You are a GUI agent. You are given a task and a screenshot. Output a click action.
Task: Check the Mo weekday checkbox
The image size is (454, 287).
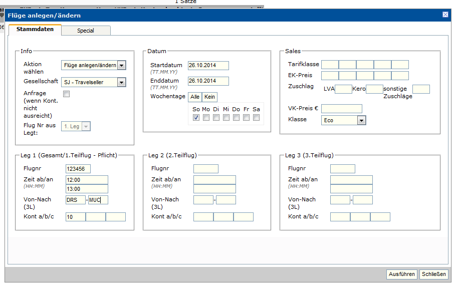tap(206, 118)
